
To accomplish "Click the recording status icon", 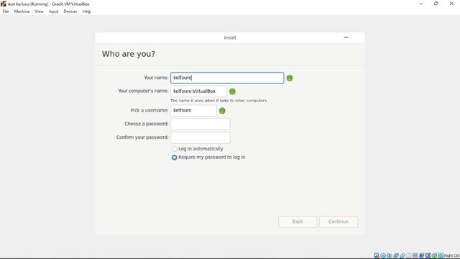I will [422, 255].
